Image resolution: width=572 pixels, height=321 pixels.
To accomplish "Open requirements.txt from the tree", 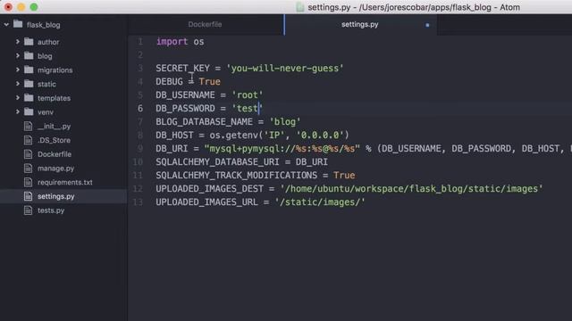I will coord(65,182).
